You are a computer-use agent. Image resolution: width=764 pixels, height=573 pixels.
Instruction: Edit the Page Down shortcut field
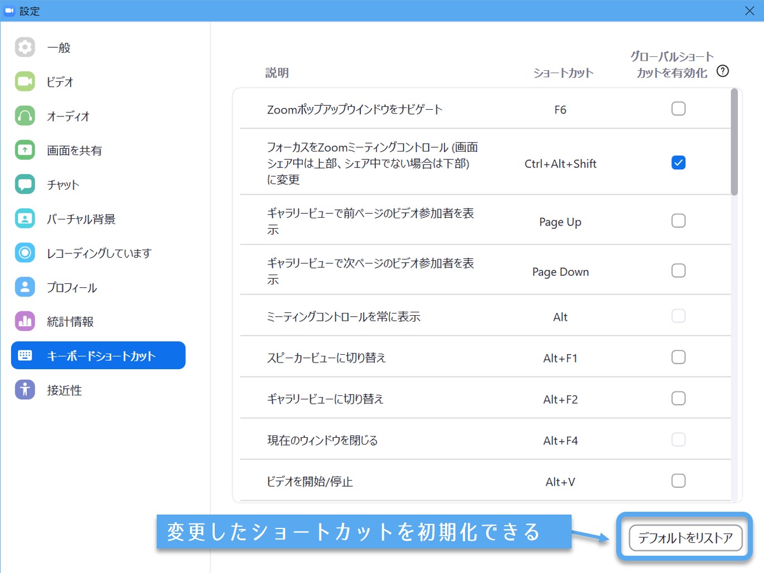(x=560, y=272)
